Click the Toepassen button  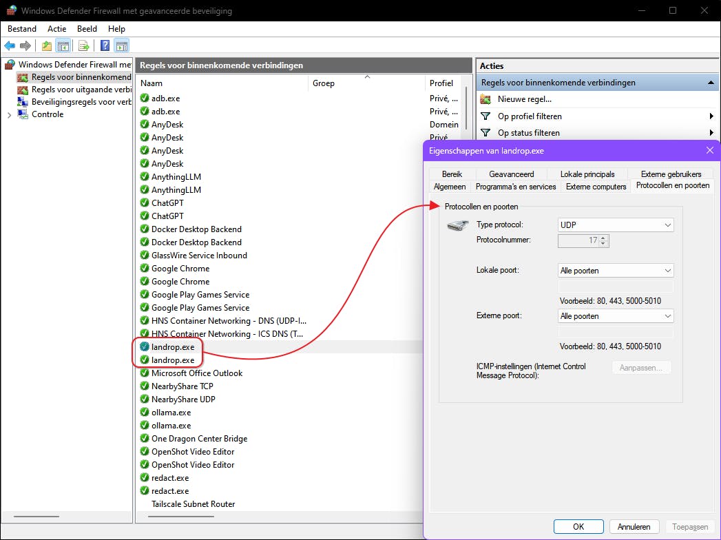pyautogui.click(x=690, y=527)
